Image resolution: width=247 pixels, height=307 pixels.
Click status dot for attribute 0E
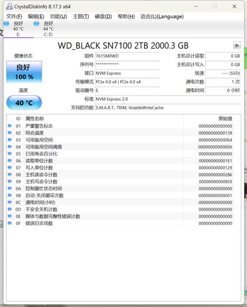tap(9, 216)
